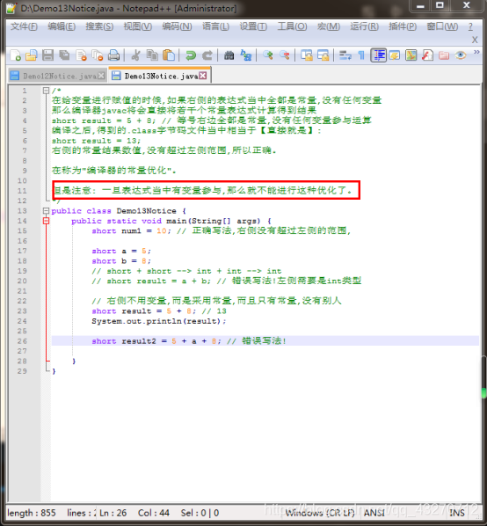The width and height of the screenshot is (487, 526).
Task: Open the Document Map toolbar icon
Action: tap(411, 55)
